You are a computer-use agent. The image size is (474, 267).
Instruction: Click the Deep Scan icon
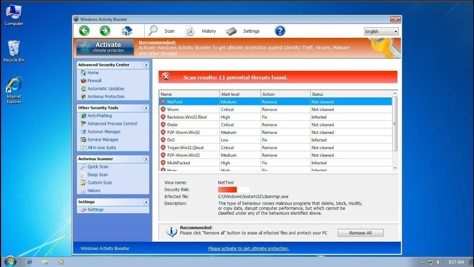tap(83, 175)
